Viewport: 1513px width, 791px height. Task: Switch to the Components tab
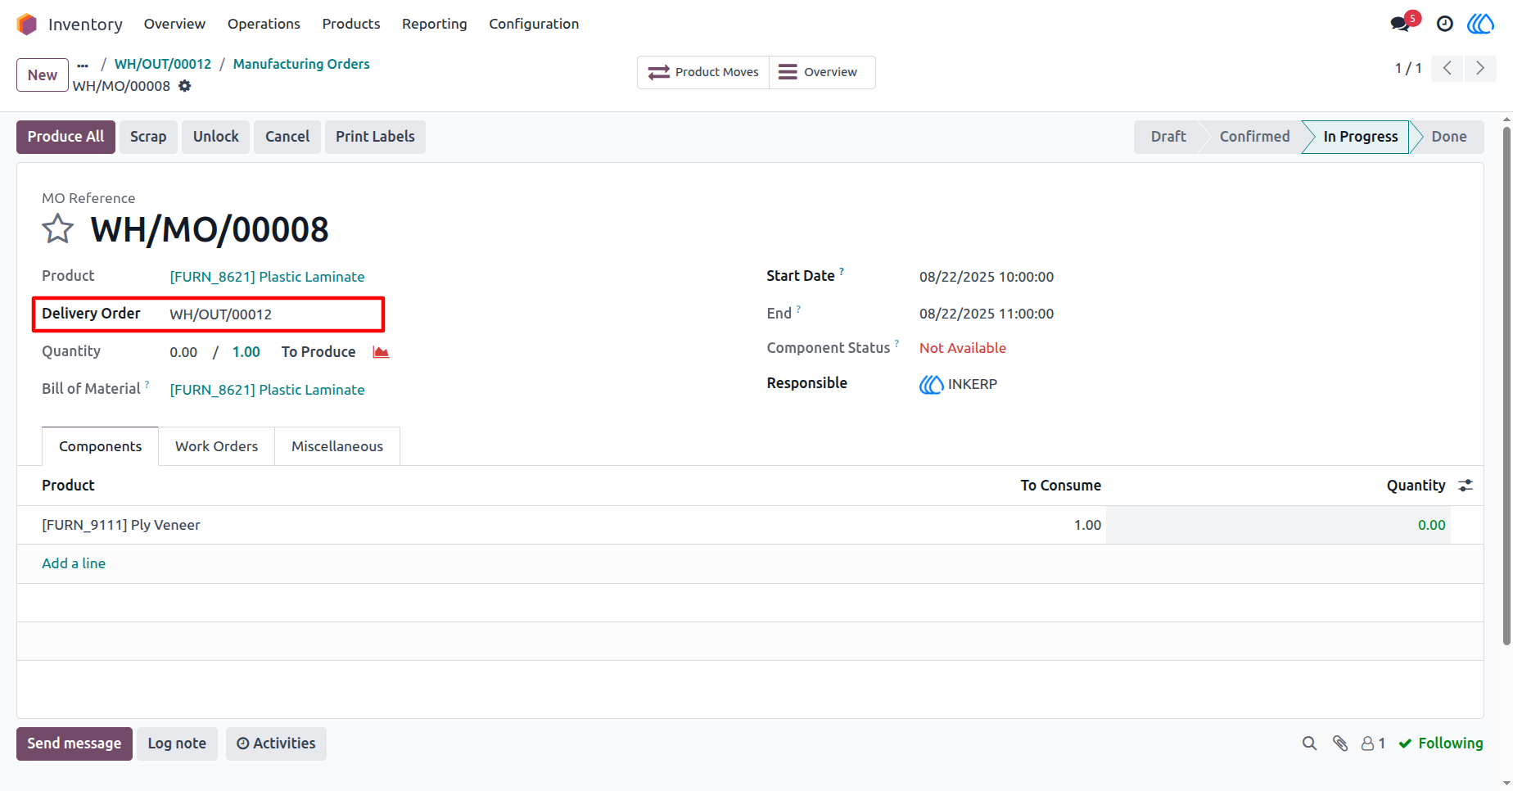100,446
